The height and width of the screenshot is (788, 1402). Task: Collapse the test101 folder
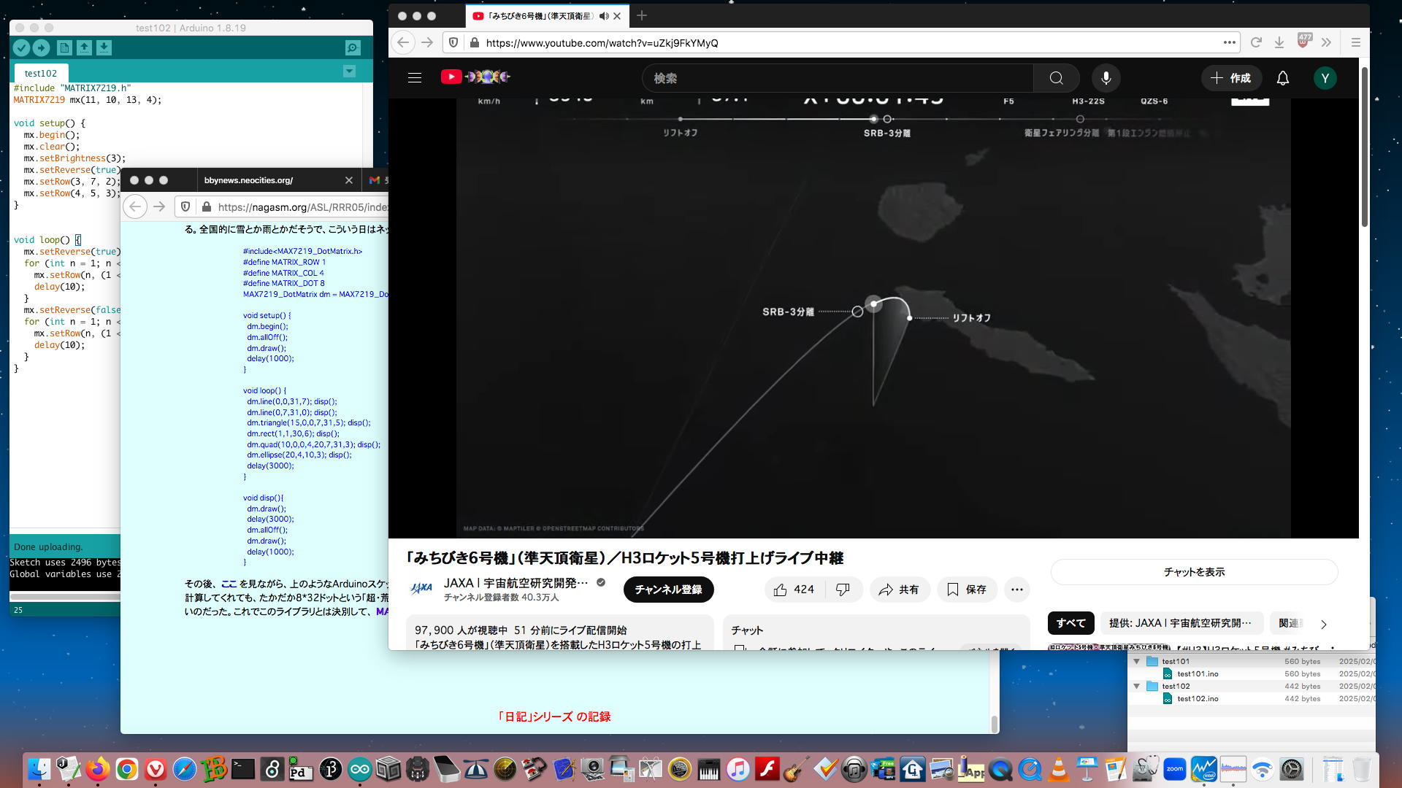coord(1136,662)
